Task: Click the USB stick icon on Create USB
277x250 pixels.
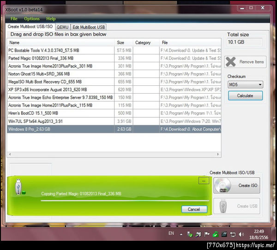Action: pyautogui.click(x=223, y=206)
